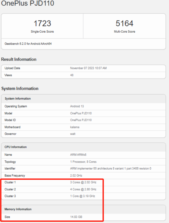Select the Geekbench 6.2.0 for Android text
The height and width of the screenshot is (223, 169).
[x=28, y=44]
